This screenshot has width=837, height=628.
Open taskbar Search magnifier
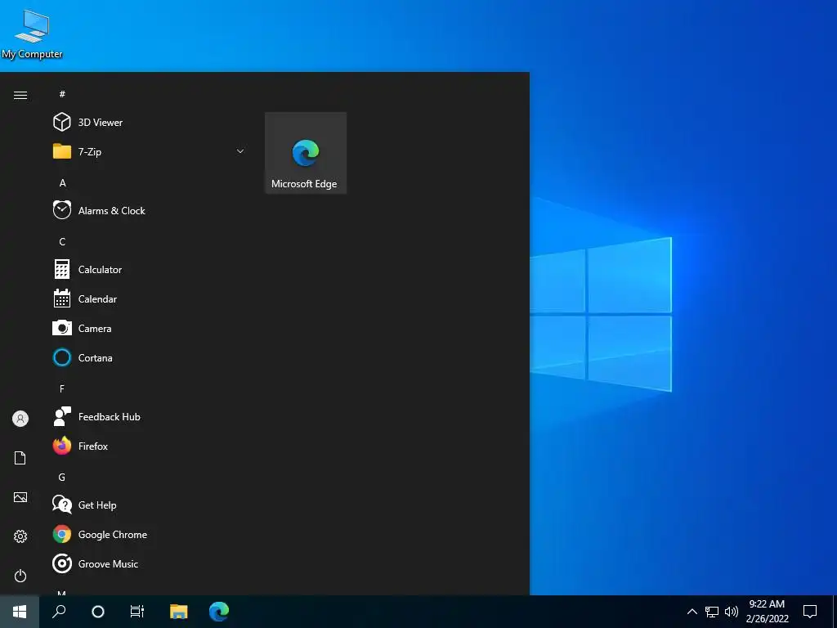(x=59, y=612)
